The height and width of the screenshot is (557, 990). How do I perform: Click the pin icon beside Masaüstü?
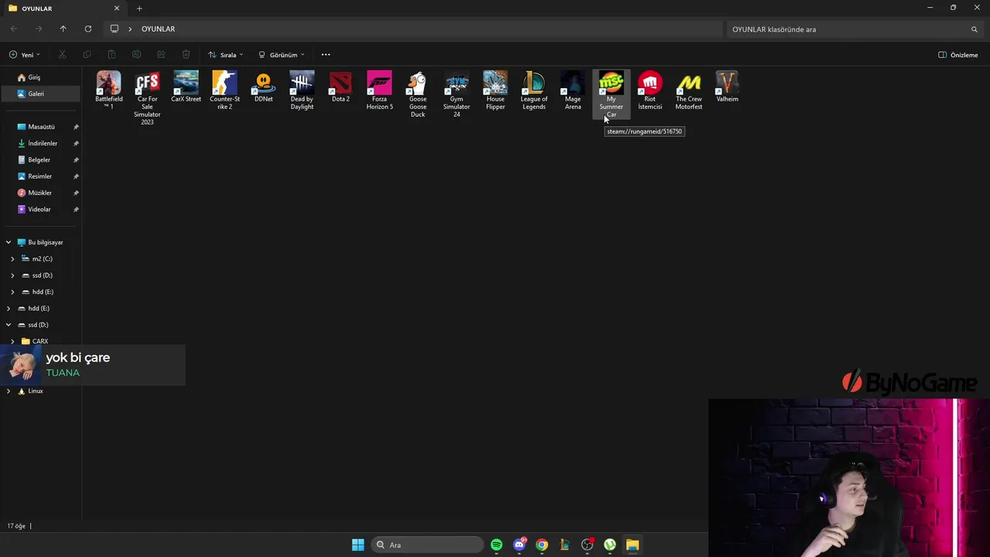click(x=76, y=127)
